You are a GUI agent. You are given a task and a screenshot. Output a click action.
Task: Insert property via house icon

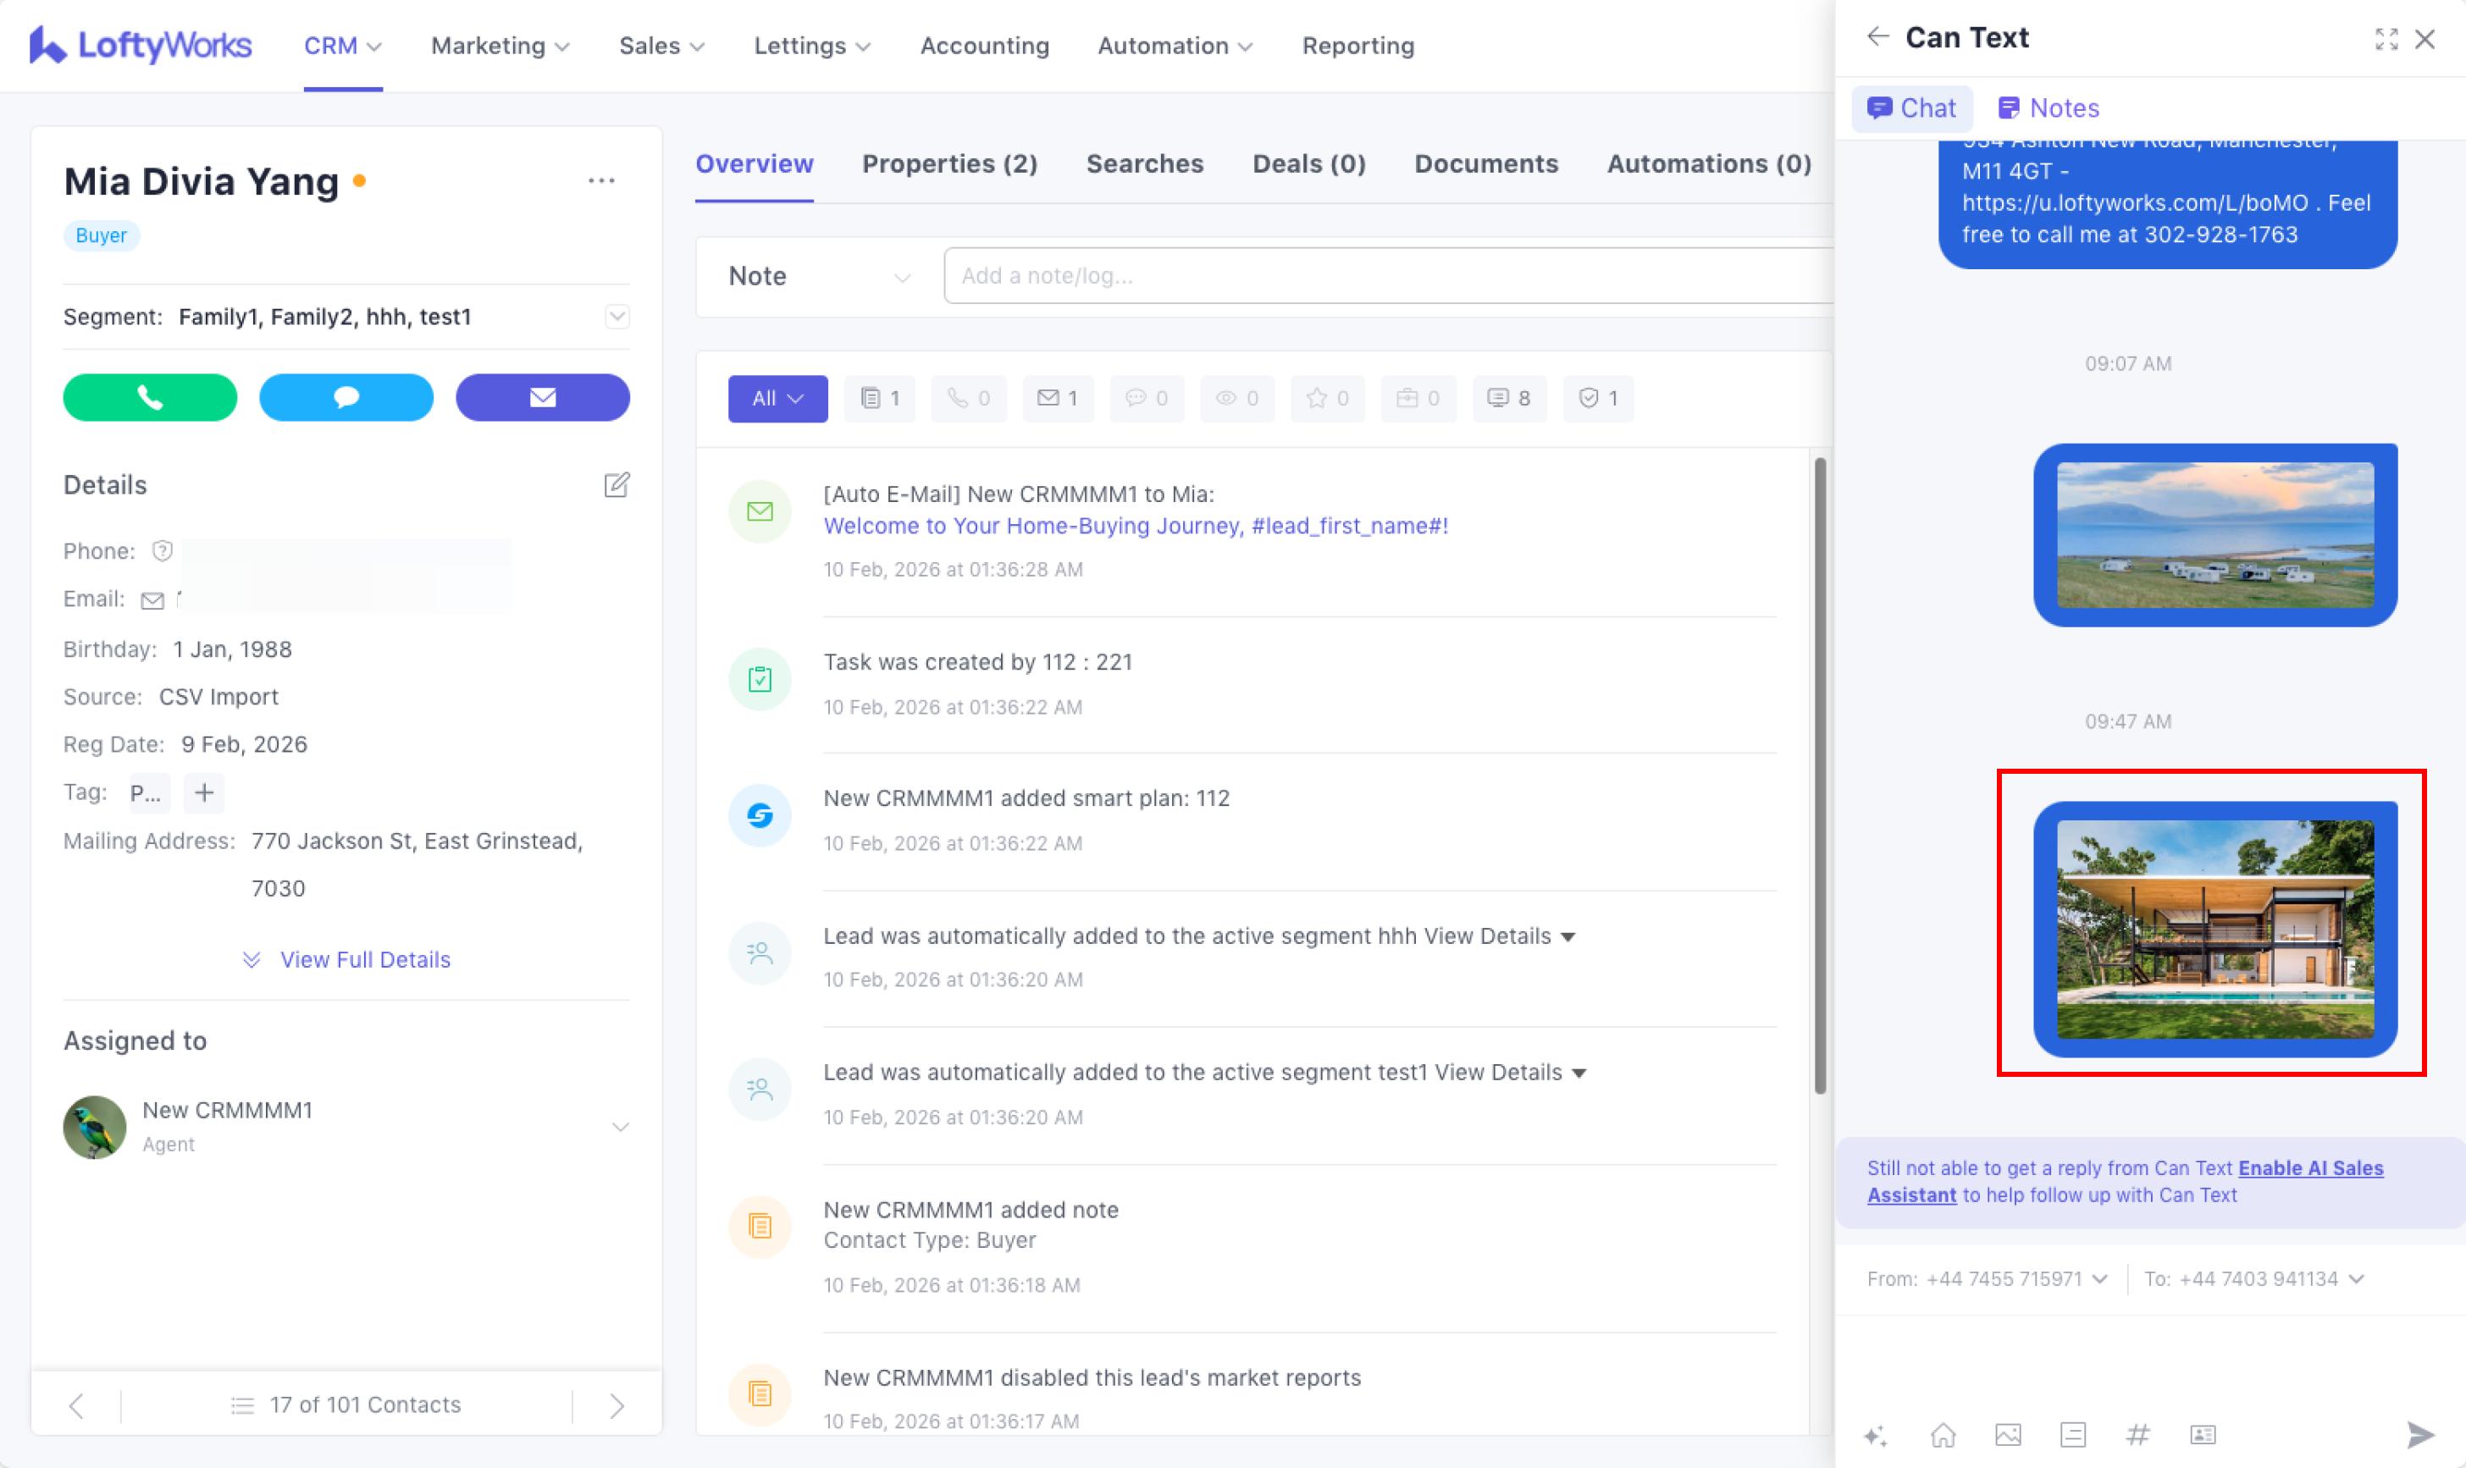[x=1943, y=1434]
